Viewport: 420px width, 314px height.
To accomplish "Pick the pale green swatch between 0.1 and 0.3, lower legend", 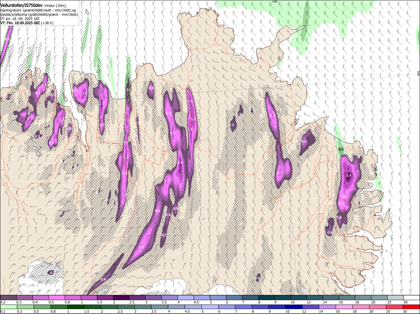I will click(9, 307).
